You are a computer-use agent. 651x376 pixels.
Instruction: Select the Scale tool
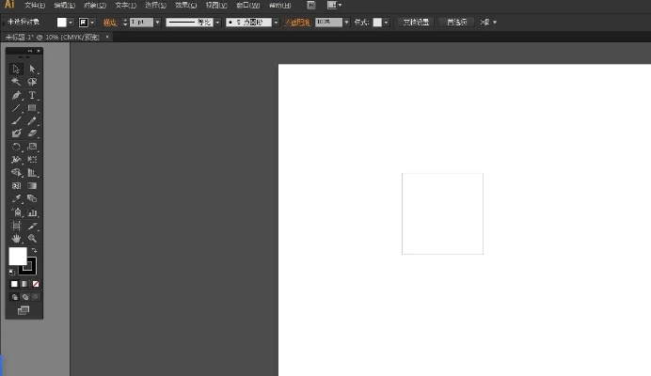pyautogui.click(x=32, y=147)
